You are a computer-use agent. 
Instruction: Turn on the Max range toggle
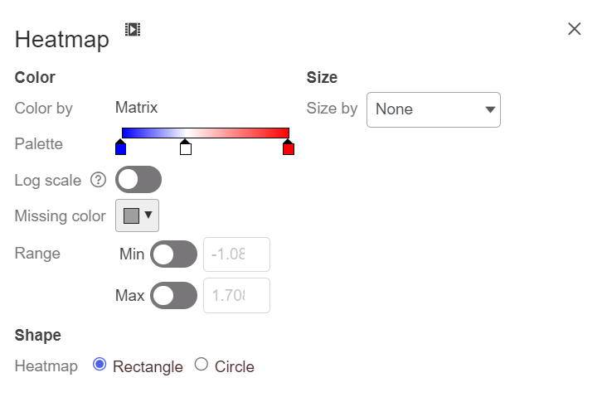[x=173, y=295]
